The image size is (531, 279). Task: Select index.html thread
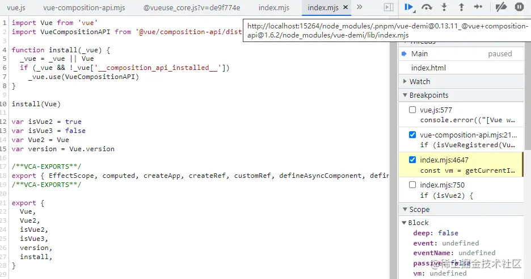click(x=461, y=68)
